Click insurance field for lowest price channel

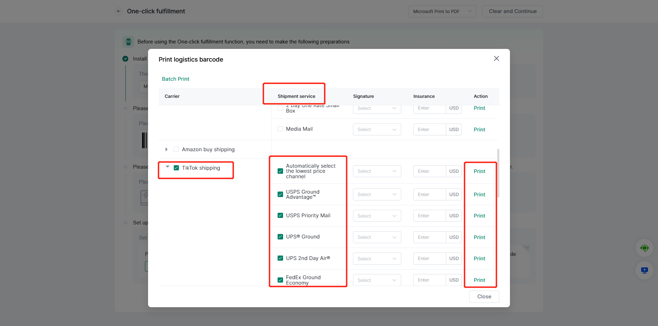tap(430, 171)
